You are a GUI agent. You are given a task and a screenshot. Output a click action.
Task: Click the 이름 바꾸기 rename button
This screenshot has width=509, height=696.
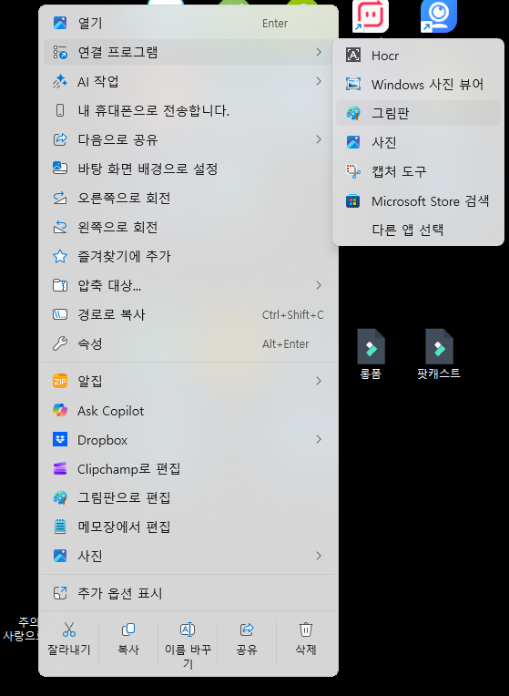click(x=188, y=645)
